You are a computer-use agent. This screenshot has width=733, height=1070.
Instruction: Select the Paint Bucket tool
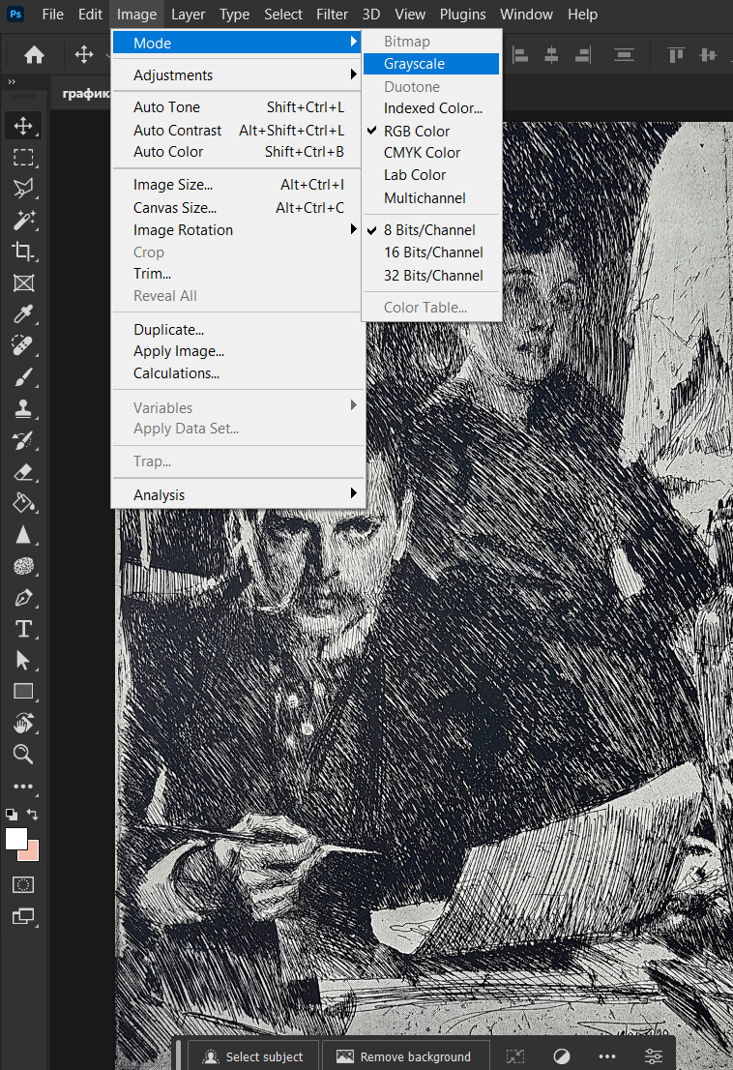23,503
